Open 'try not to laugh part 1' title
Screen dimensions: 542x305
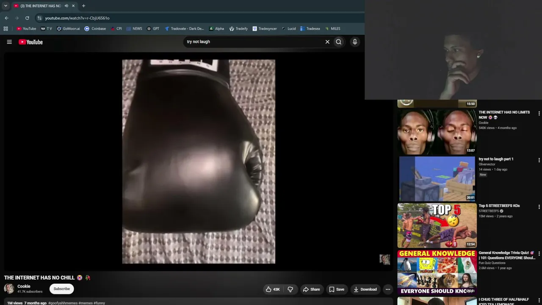[496, 159]
